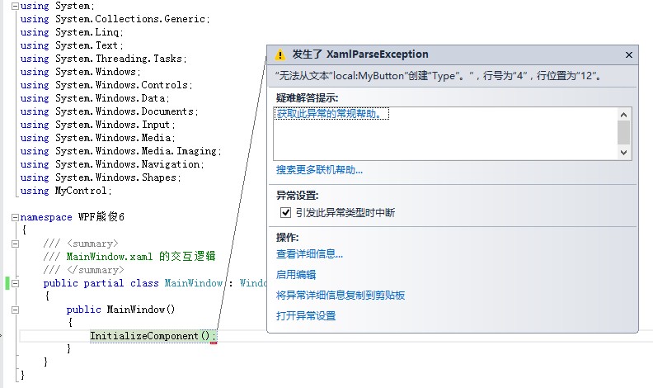Collapse the MainWindow() constructor block
653x388 pixels.
click(x=15, y=310)
